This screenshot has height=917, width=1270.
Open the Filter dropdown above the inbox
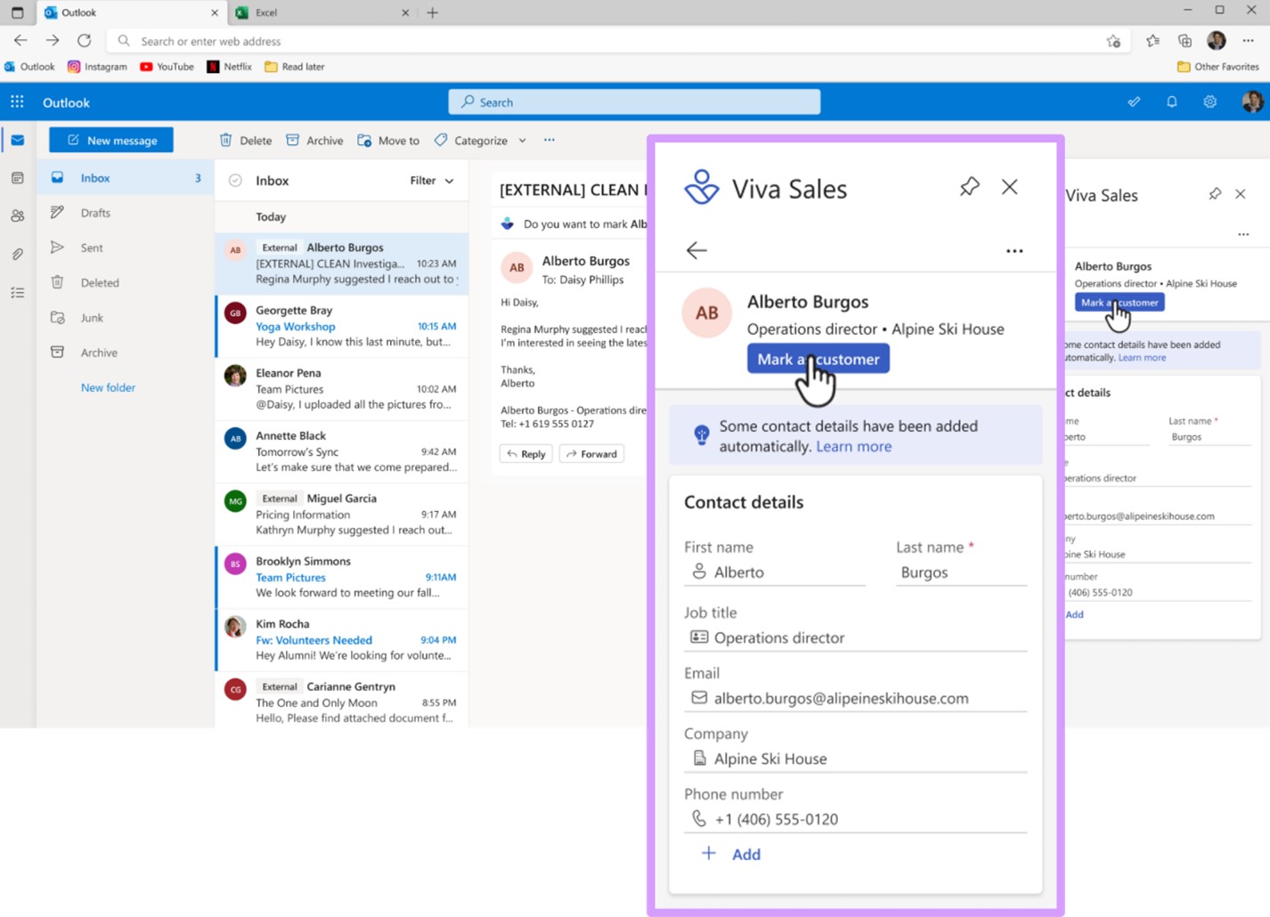point(429,180)
